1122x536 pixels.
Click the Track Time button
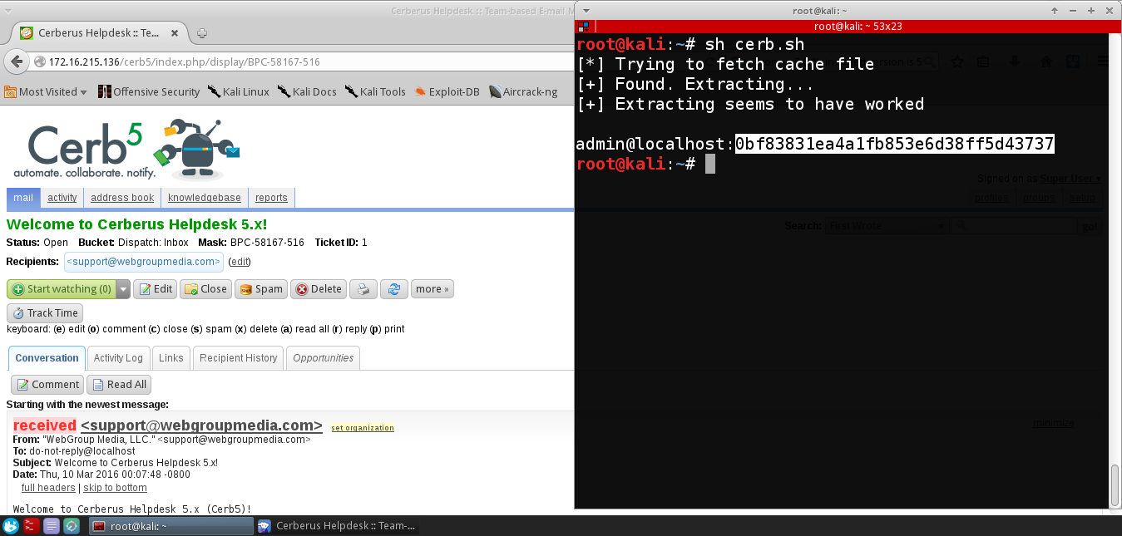coord(45,313)
